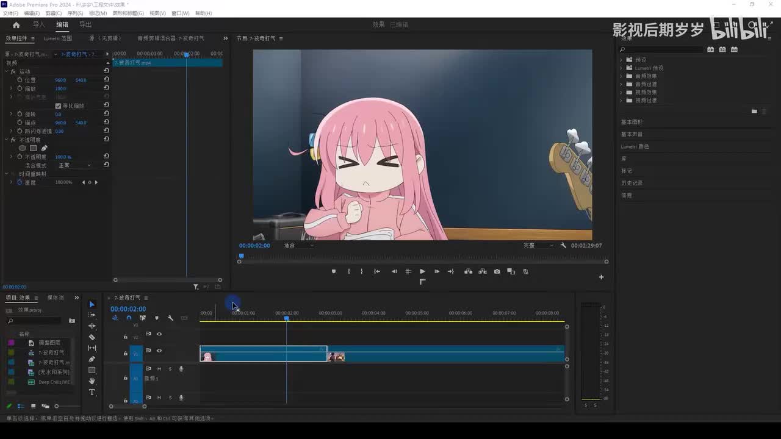Toggle animation stopwatch for 不透明度 value
This screenshot has height=439, width=781.
[x=20, y=157]
